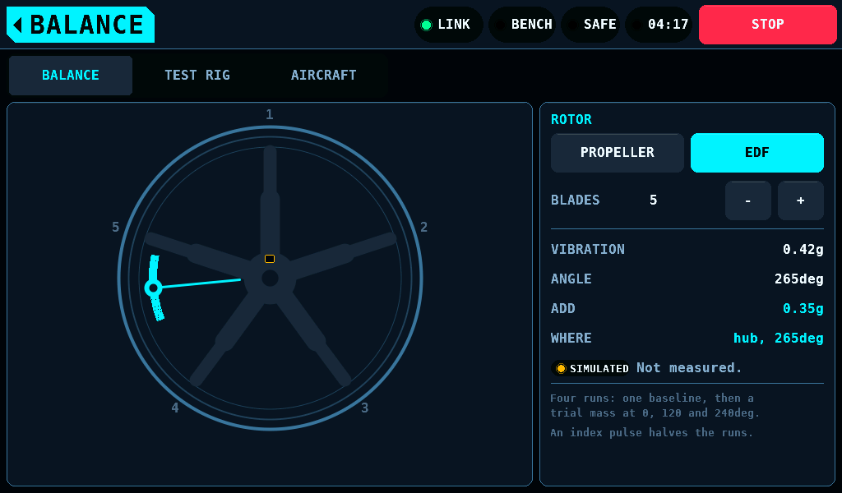Go back using the BALANCE back arrow

pyautogui.click(x=80, y=25)
